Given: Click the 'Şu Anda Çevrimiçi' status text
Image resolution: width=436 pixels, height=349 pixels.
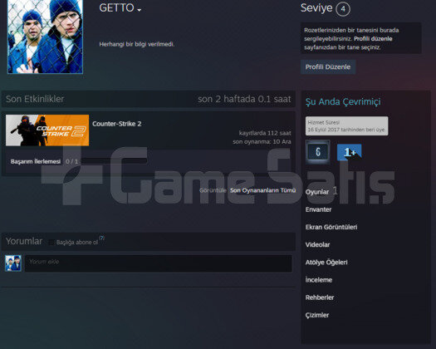Looking at the screenshot, I should click(343, 101).
